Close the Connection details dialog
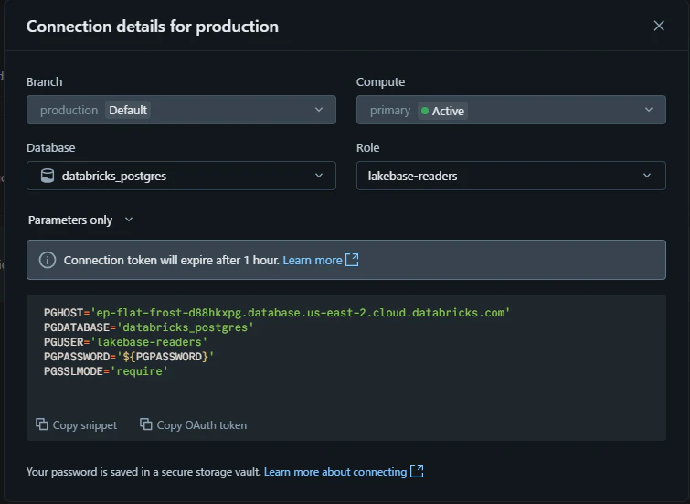The width and height of the screenshot is (690, 504). pos(659,26)
